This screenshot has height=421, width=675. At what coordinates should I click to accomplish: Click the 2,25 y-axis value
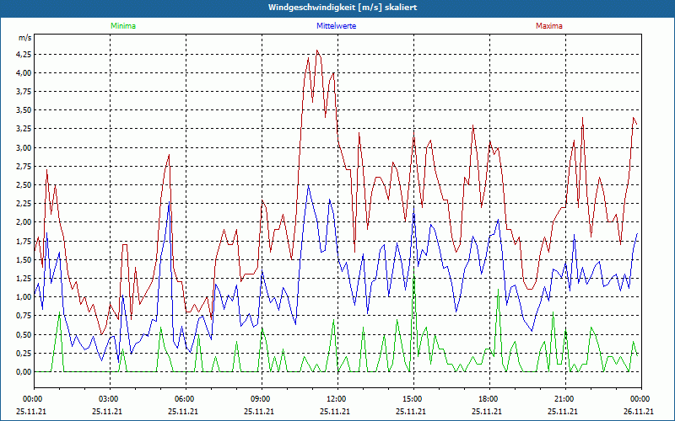coord(24,204)
